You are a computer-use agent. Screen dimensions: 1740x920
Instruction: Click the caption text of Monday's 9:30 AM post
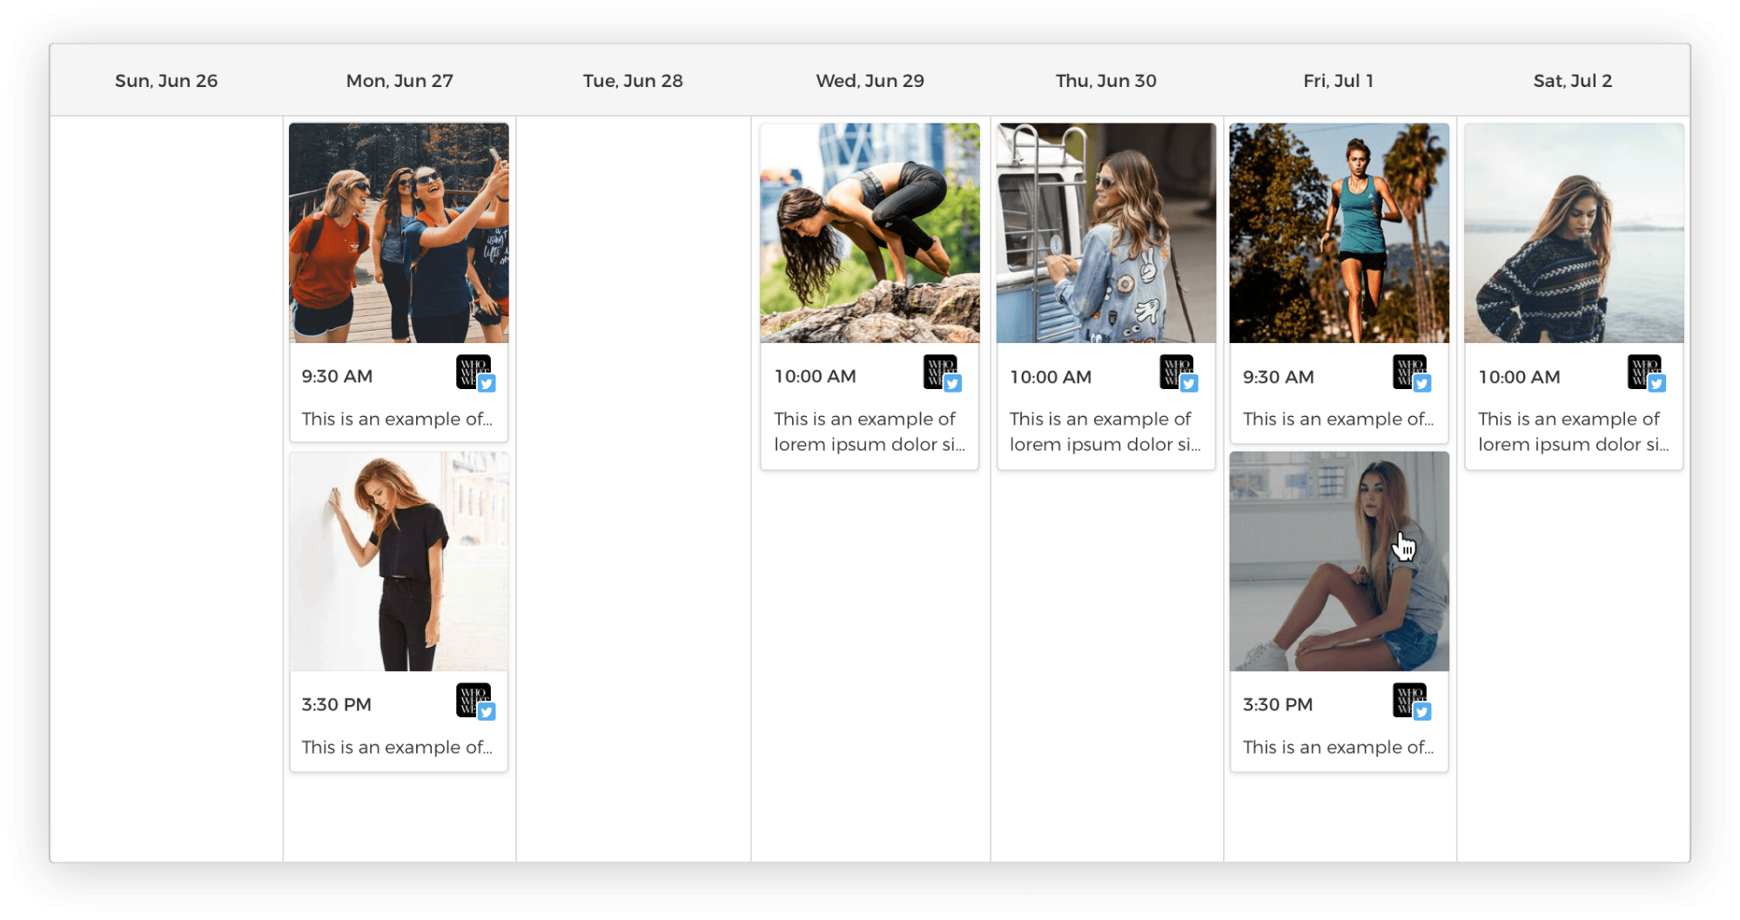click(397, 419)
